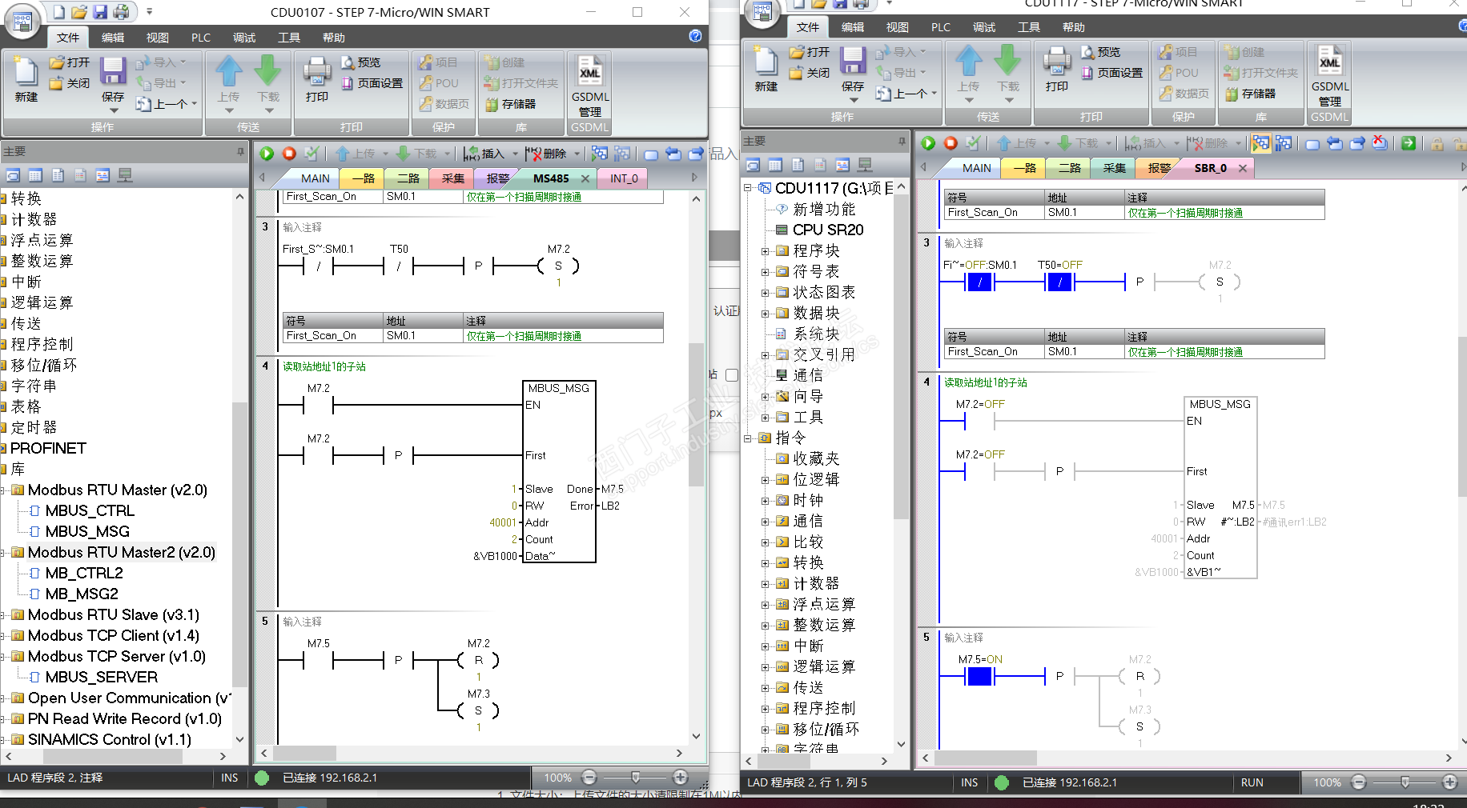Switch to the 采集 tab in CDU1117 editor
Image resolution: width=1467 pixels, height=808 pixels.
click(x=1115, y=168)
